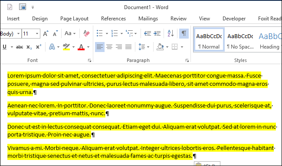Center the text
Image resolution: width=282 pixels, height=166 pixels.
tap(109, 47)
